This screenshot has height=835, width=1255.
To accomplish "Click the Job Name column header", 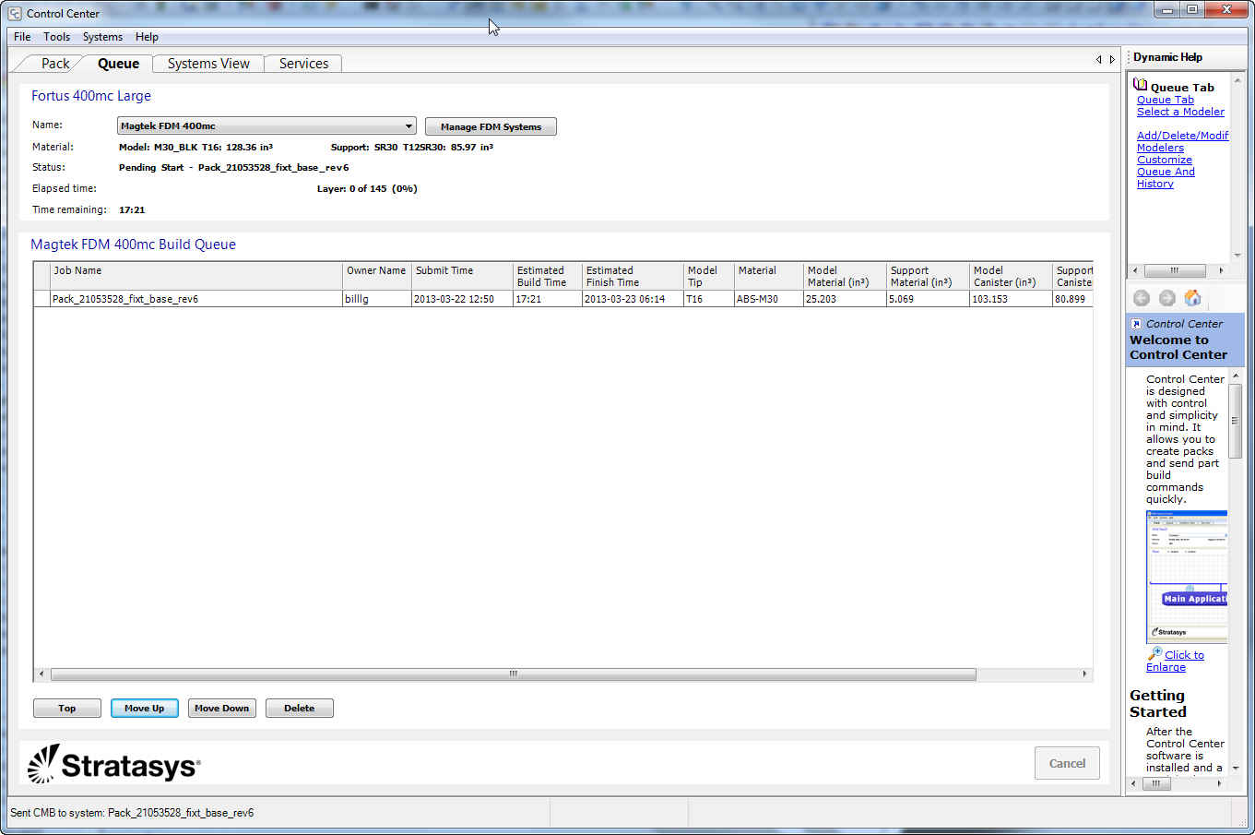I will 196,276.
